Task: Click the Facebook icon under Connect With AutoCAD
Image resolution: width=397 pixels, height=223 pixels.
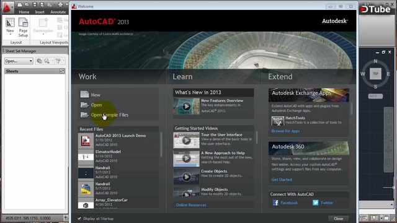Action: 275,203
